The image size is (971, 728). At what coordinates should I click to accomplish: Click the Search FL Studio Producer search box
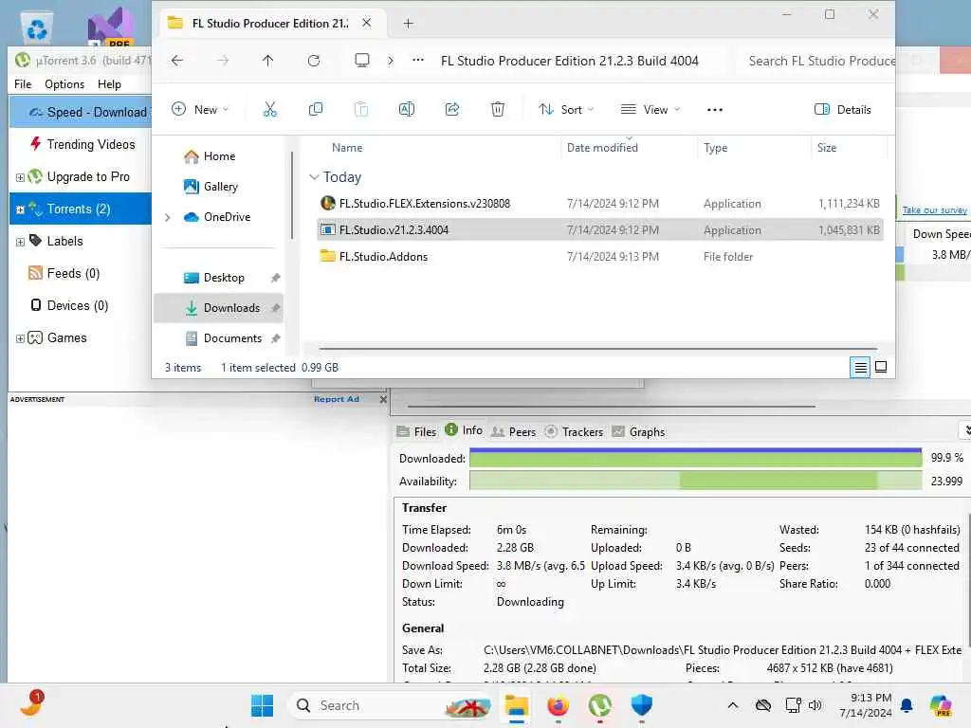coord(815,61)
